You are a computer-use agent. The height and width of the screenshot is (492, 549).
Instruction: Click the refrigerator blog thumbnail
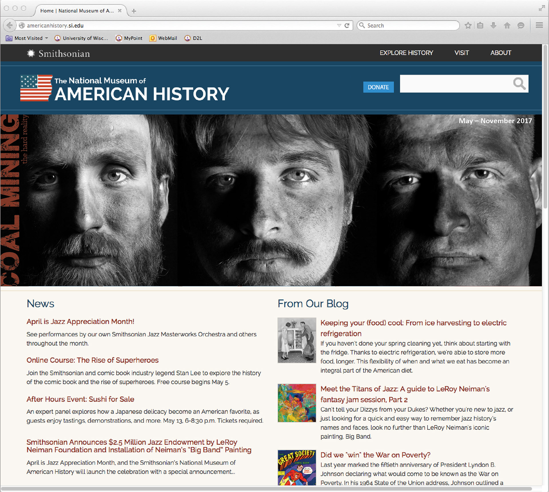click(x=297, y=340)
